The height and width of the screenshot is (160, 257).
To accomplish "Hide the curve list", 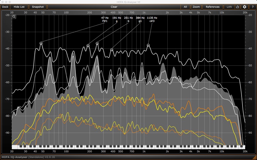I will point(19,7).
